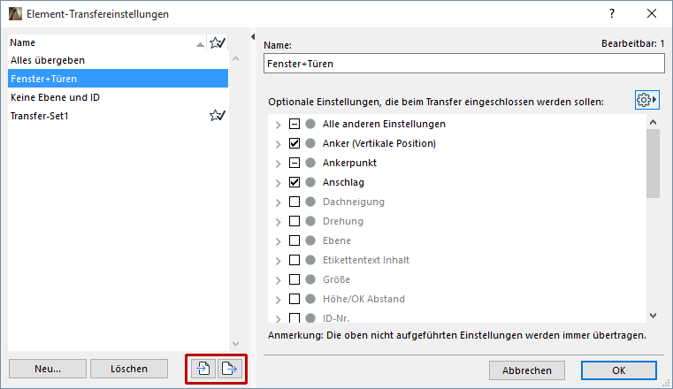Collapse the left panel with small arrow
The width and height of the screenshot is (673, 389).
point(252,37)
